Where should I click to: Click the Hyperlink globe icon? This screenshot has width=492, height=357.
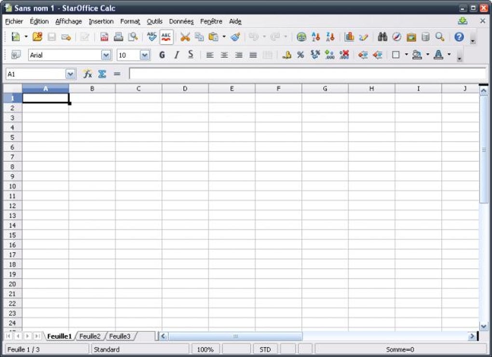pyautogui.click(x=301, y=37)
